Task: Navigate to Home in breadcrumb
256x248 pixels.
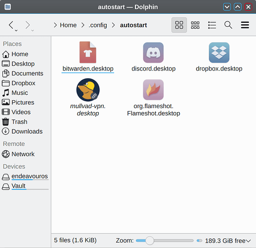Action: 68,25
